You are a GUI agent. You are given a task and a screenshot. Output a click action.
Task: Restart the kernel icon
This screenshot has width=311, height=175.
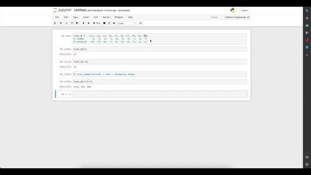tap(109, 23)
